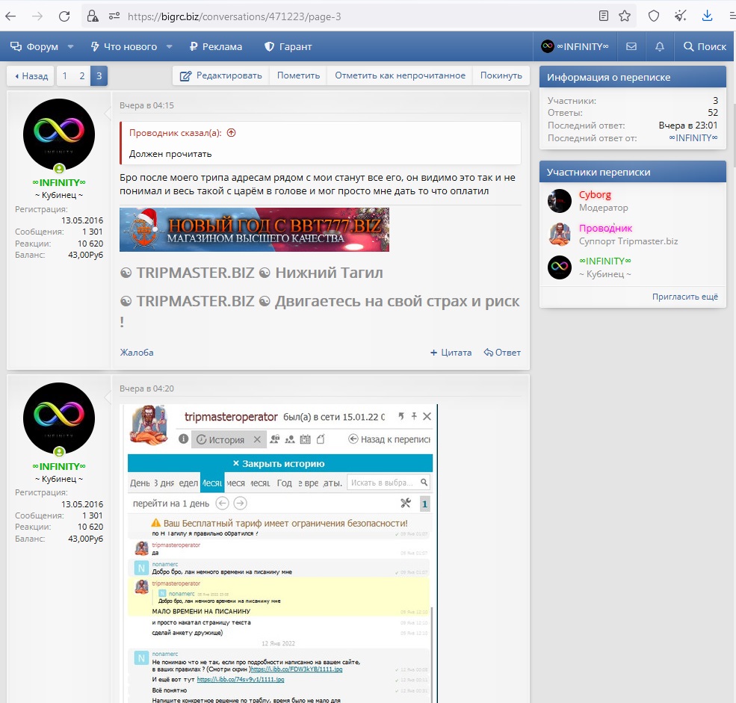Open the ∞INFINITY∞ account menu in header
Screen dimensions: 736x703
click(575, 46)
